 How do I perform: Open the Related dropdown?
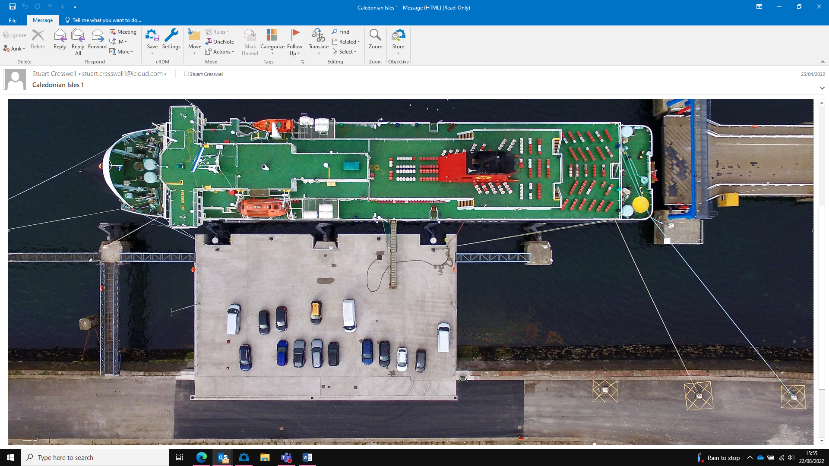[346, 41]
